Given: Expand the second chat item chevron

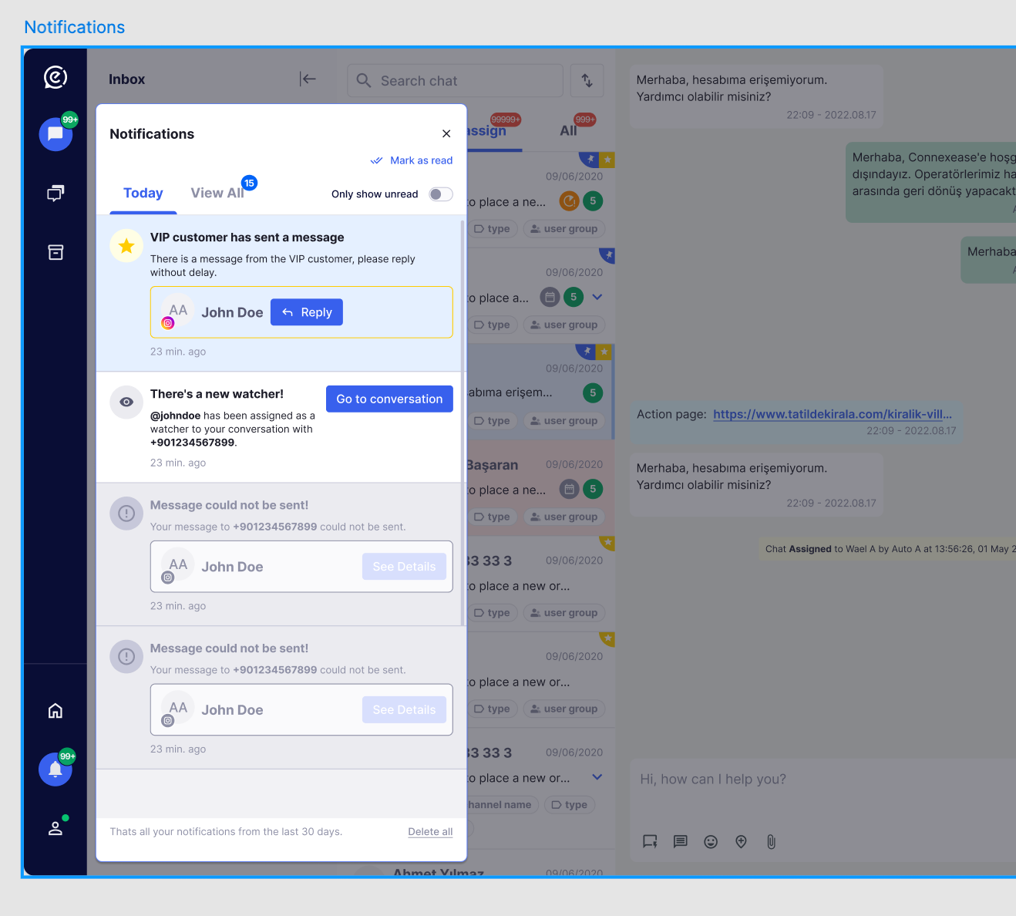Looking at the screenshot, I should click(x=597, y=297).
